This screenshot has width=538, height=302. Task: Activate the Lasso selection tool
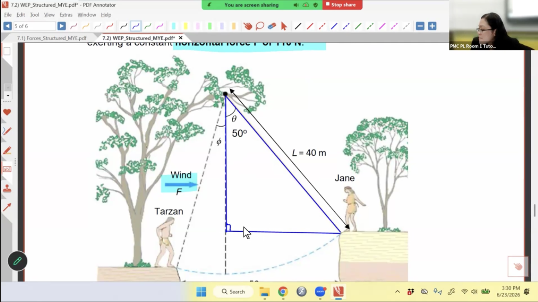click(260, 26)
